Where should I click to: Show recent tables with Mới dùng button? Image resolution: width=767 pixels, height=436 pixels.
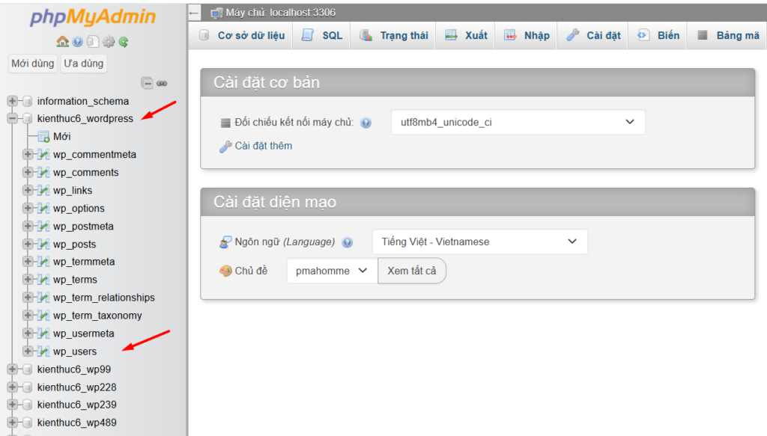pyautogui.click(x=33, y=64)
